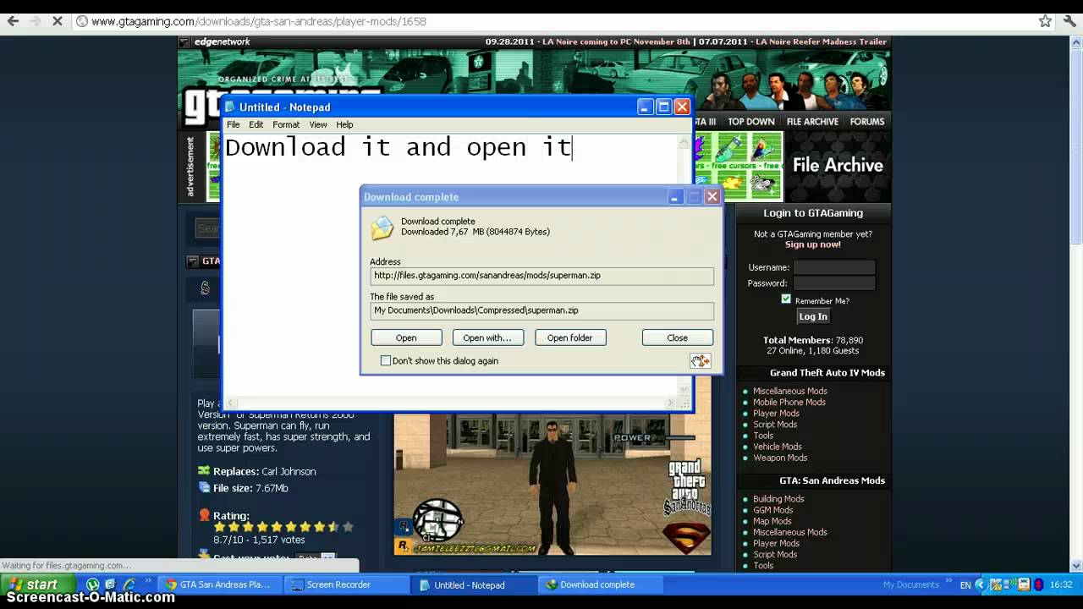1083x609 pixels.
Task: Click the Password input field
Action: [834, 283]
